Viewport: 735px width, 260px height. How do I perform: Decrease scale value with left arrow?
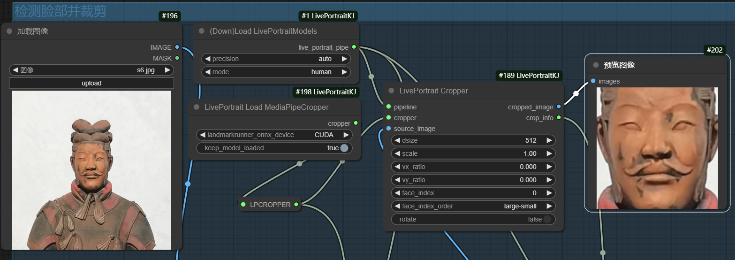coord(397,153)
